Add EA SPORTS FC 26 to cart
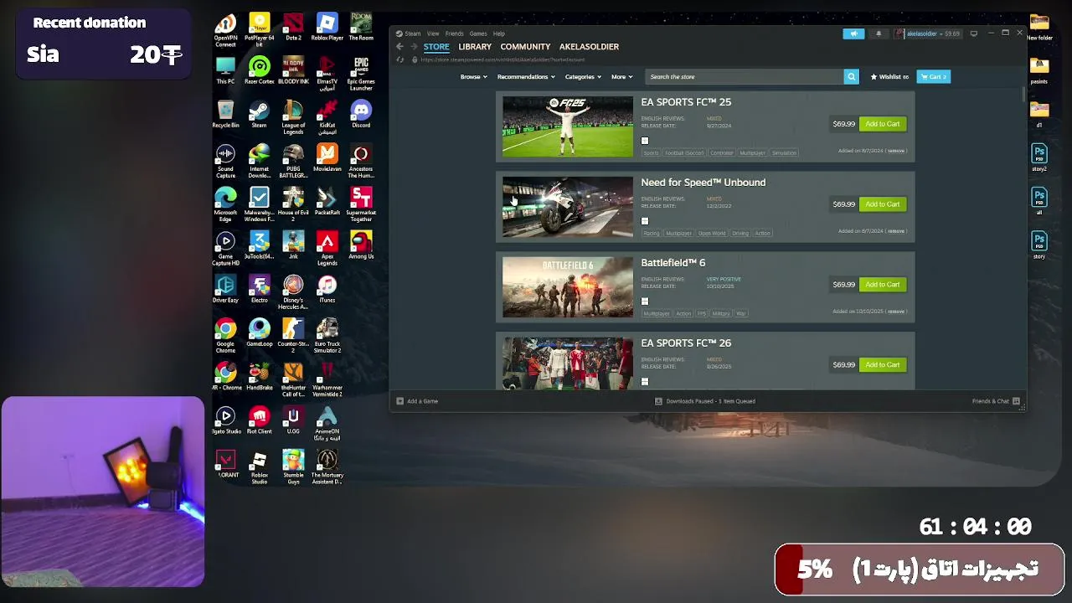This screenshot has width=1072, height=603. (x=883, y=365)
